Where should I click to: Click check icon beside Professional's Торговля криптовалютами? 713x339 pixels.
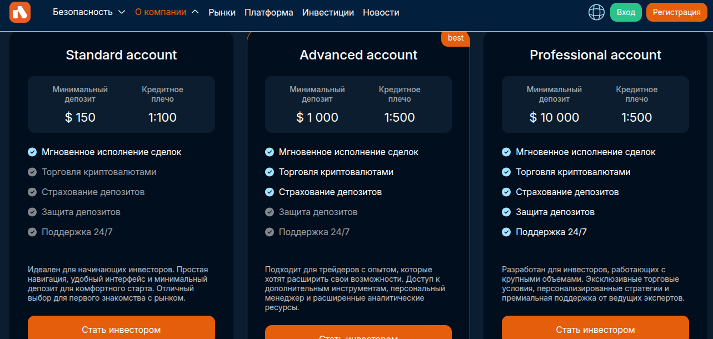506,172
